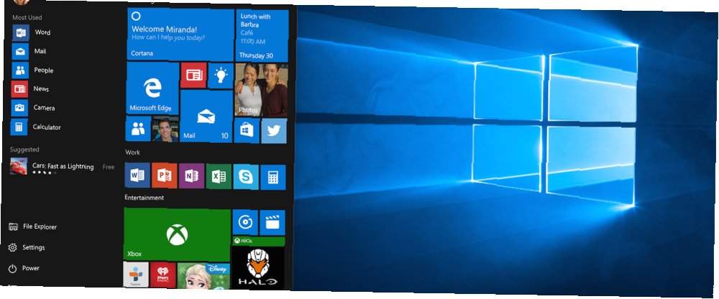The image size is (719, 299).
Task: Launch Excel tile in the Work group
Action: 219,177
